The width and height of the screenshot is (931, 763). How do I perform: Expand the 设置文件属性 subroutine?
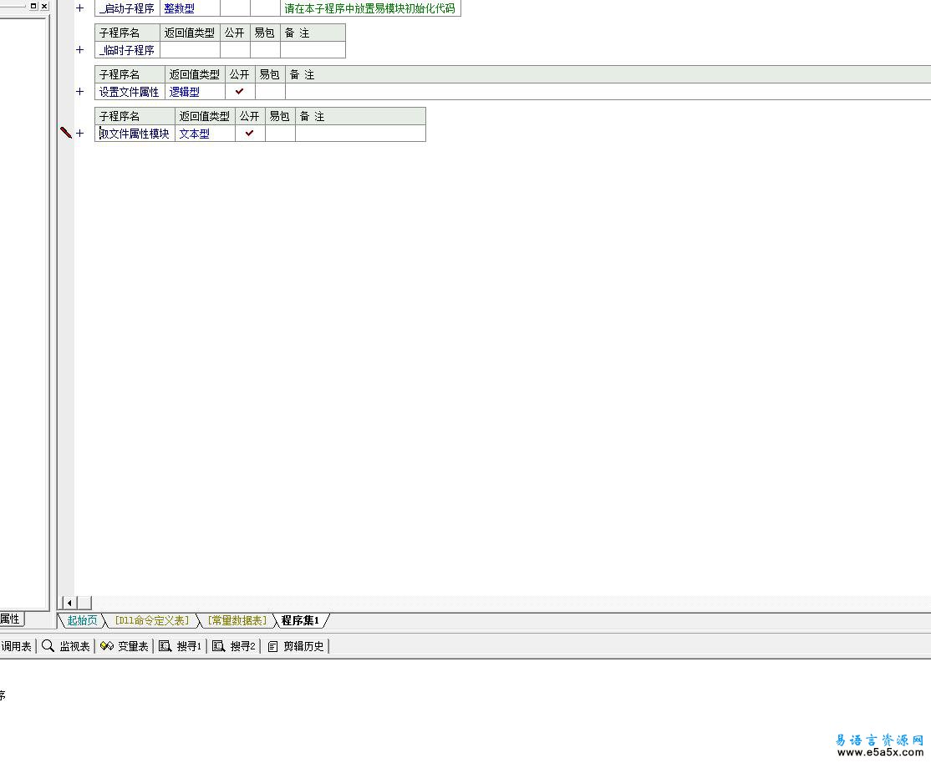click(80, 91)
